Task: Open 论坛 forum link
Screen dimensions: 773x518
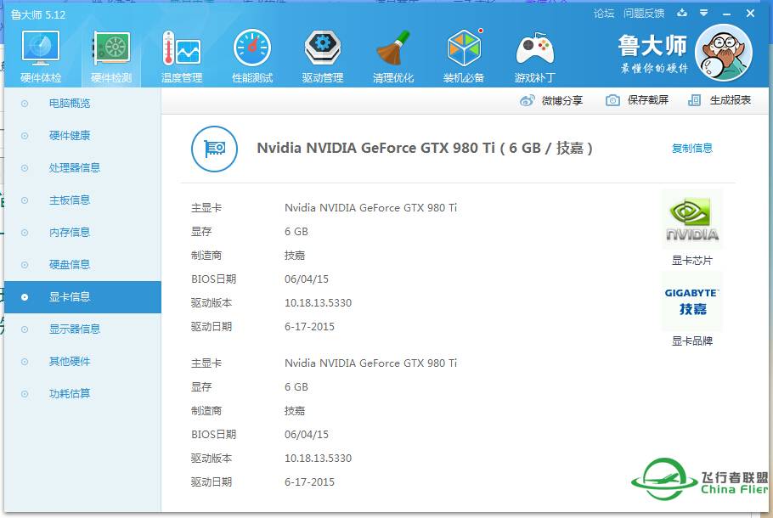Action: tap(604, 14)
